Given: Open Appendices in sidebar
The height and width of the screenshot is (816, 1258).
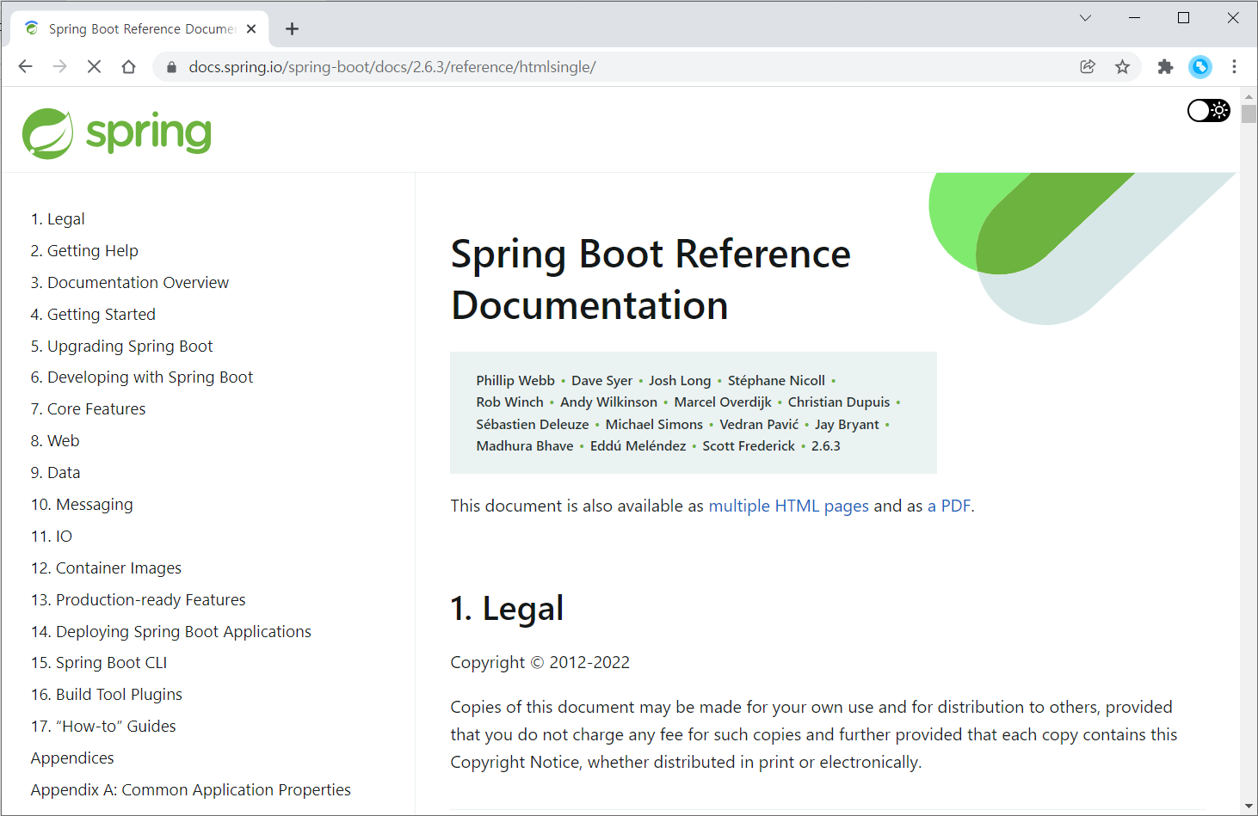Looking at the screenshot, I should pyautogui.click(x=72, y=758).
